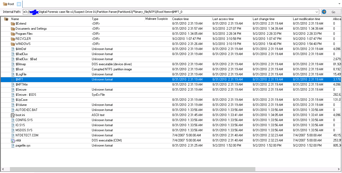Click the $Bitmap file icon
342x173 pixels.
13,64
